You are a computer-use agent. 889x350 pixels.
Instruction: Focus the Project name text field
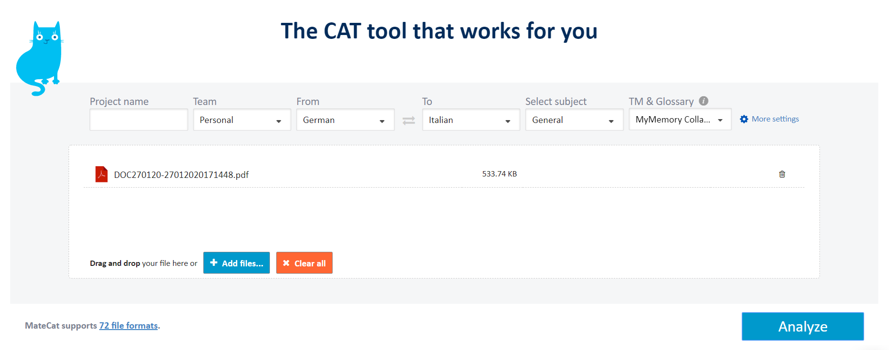[139, 120]
